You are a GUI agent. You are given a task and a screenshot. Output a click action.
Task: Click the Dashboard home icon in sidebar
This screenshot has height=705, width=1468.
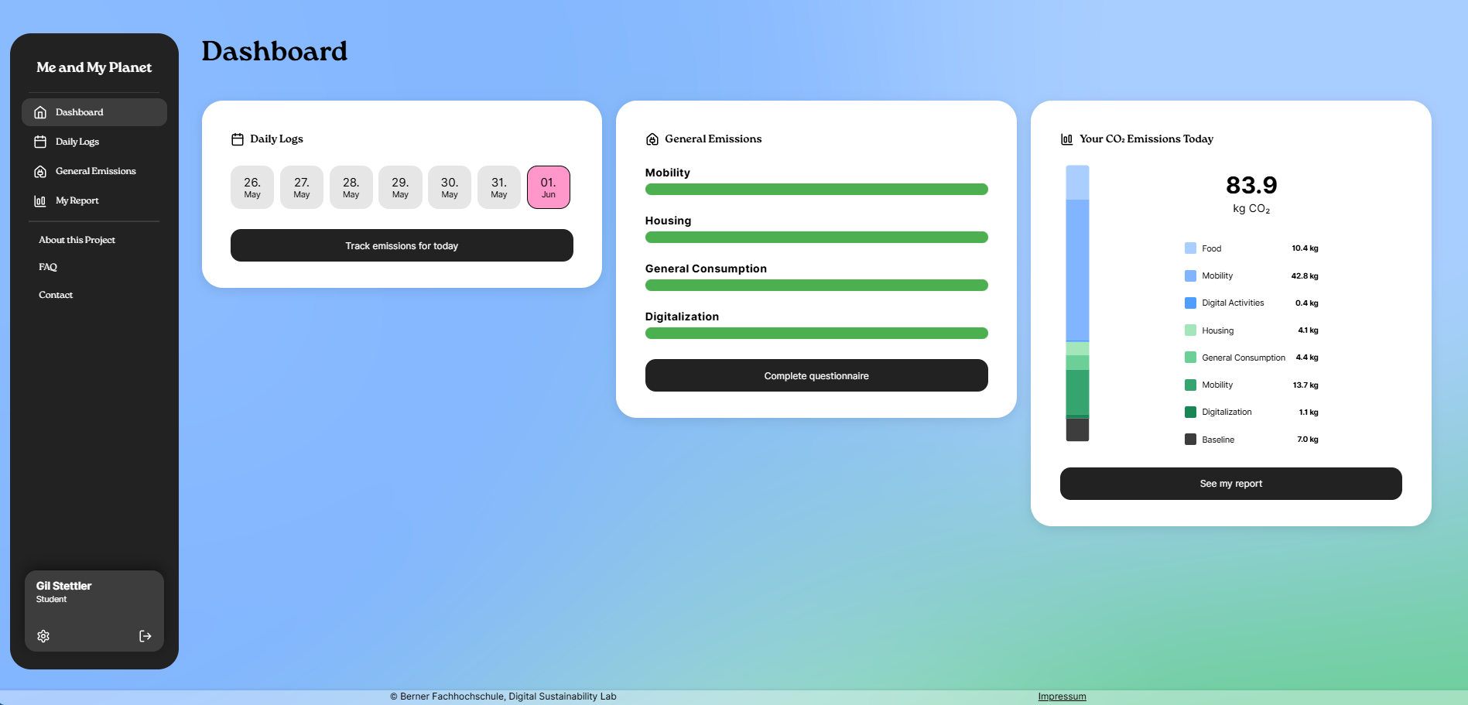[40, 112]
